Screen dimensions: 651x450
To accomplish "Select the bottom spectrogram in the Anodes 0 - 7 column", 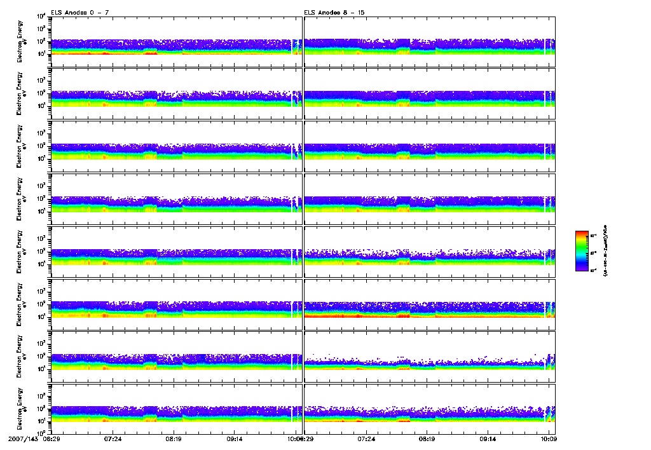I will [x=177, y=409].
